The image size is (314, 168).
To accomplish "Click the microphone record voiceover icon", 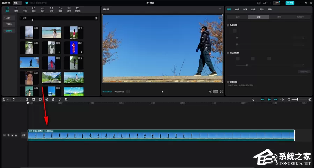I will pyautogui.click(x=253, y=100).
